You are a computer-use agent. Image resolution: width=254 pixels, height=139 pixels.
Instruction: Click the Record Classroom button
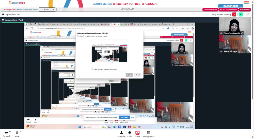coord(210,10)
